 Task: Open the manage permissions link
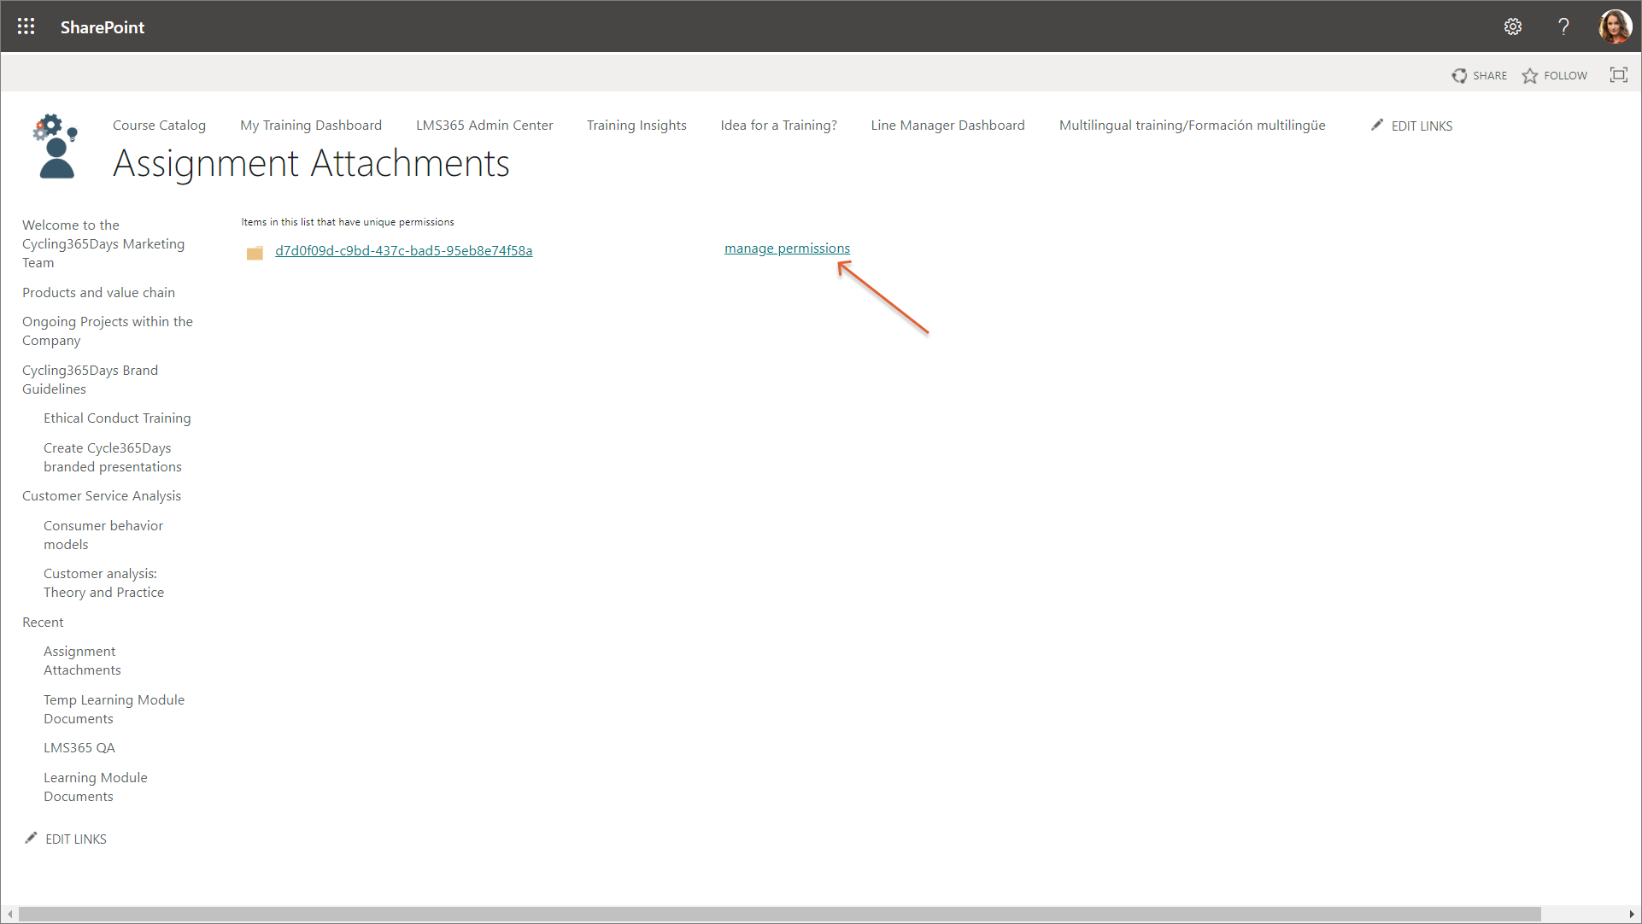787,249
